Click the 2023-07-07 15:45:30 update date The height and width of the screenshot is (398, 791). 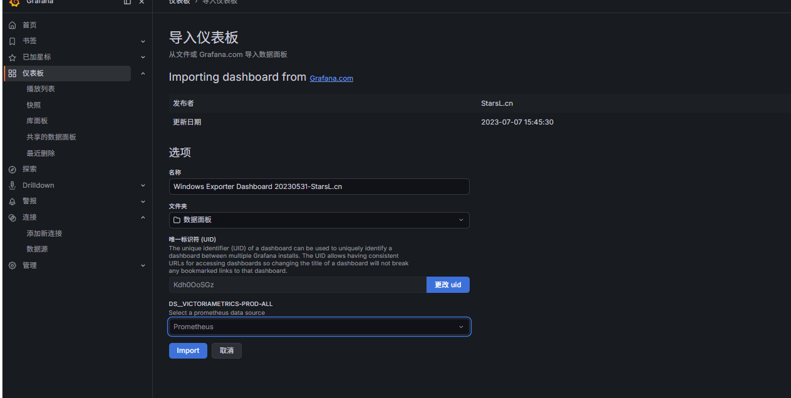pyautogui.click(x=517, y=122)
